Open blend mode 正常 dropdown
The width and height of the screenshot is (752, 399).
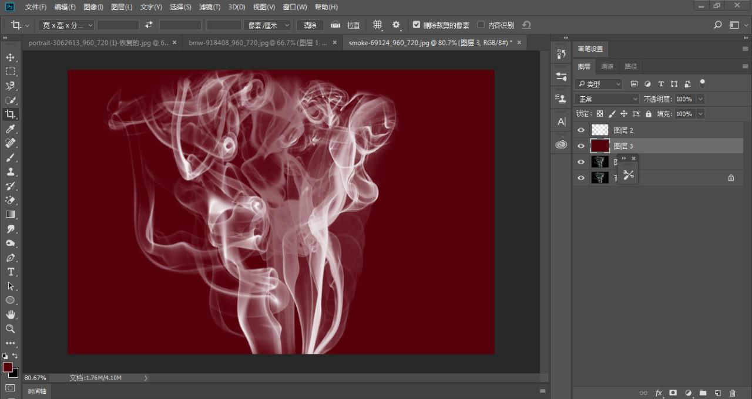tap(607, 99)
